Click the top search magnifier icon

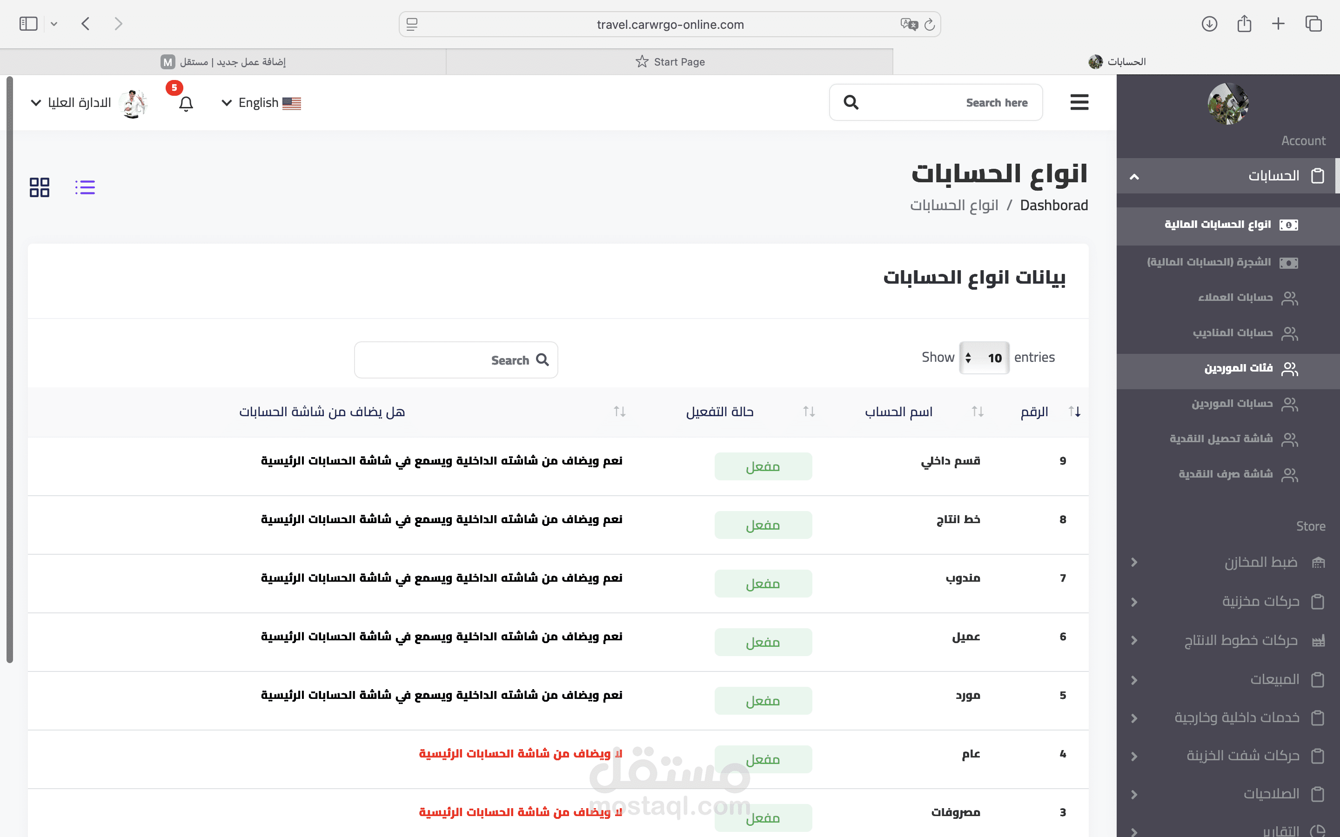[x=851, y=102]
